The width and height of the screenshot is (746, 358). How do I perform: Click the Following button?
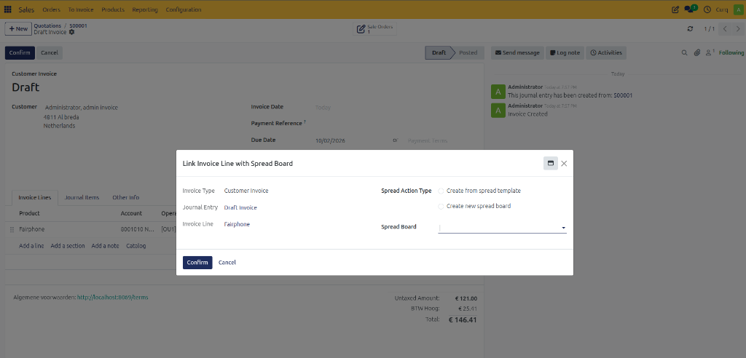[731, 53]
